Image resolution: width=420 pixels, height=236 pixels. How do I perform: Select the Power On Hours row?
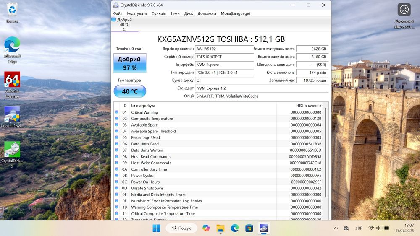click(218, 182)
